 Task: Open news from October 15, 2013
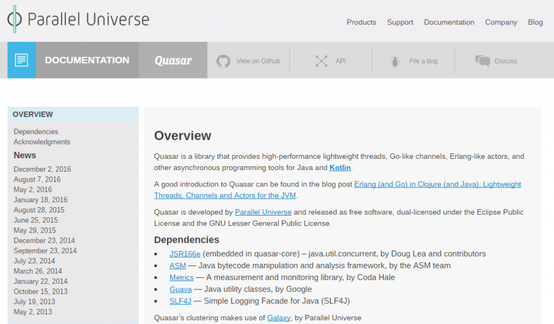coord(40,291)
